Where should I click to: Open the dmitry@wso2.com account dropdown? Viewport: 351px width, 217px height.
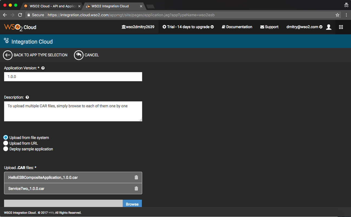304,27
